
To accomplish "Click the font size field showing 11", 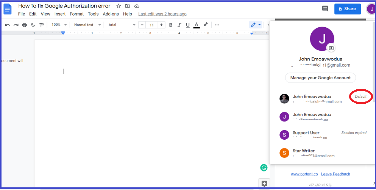I will point(151,25).
